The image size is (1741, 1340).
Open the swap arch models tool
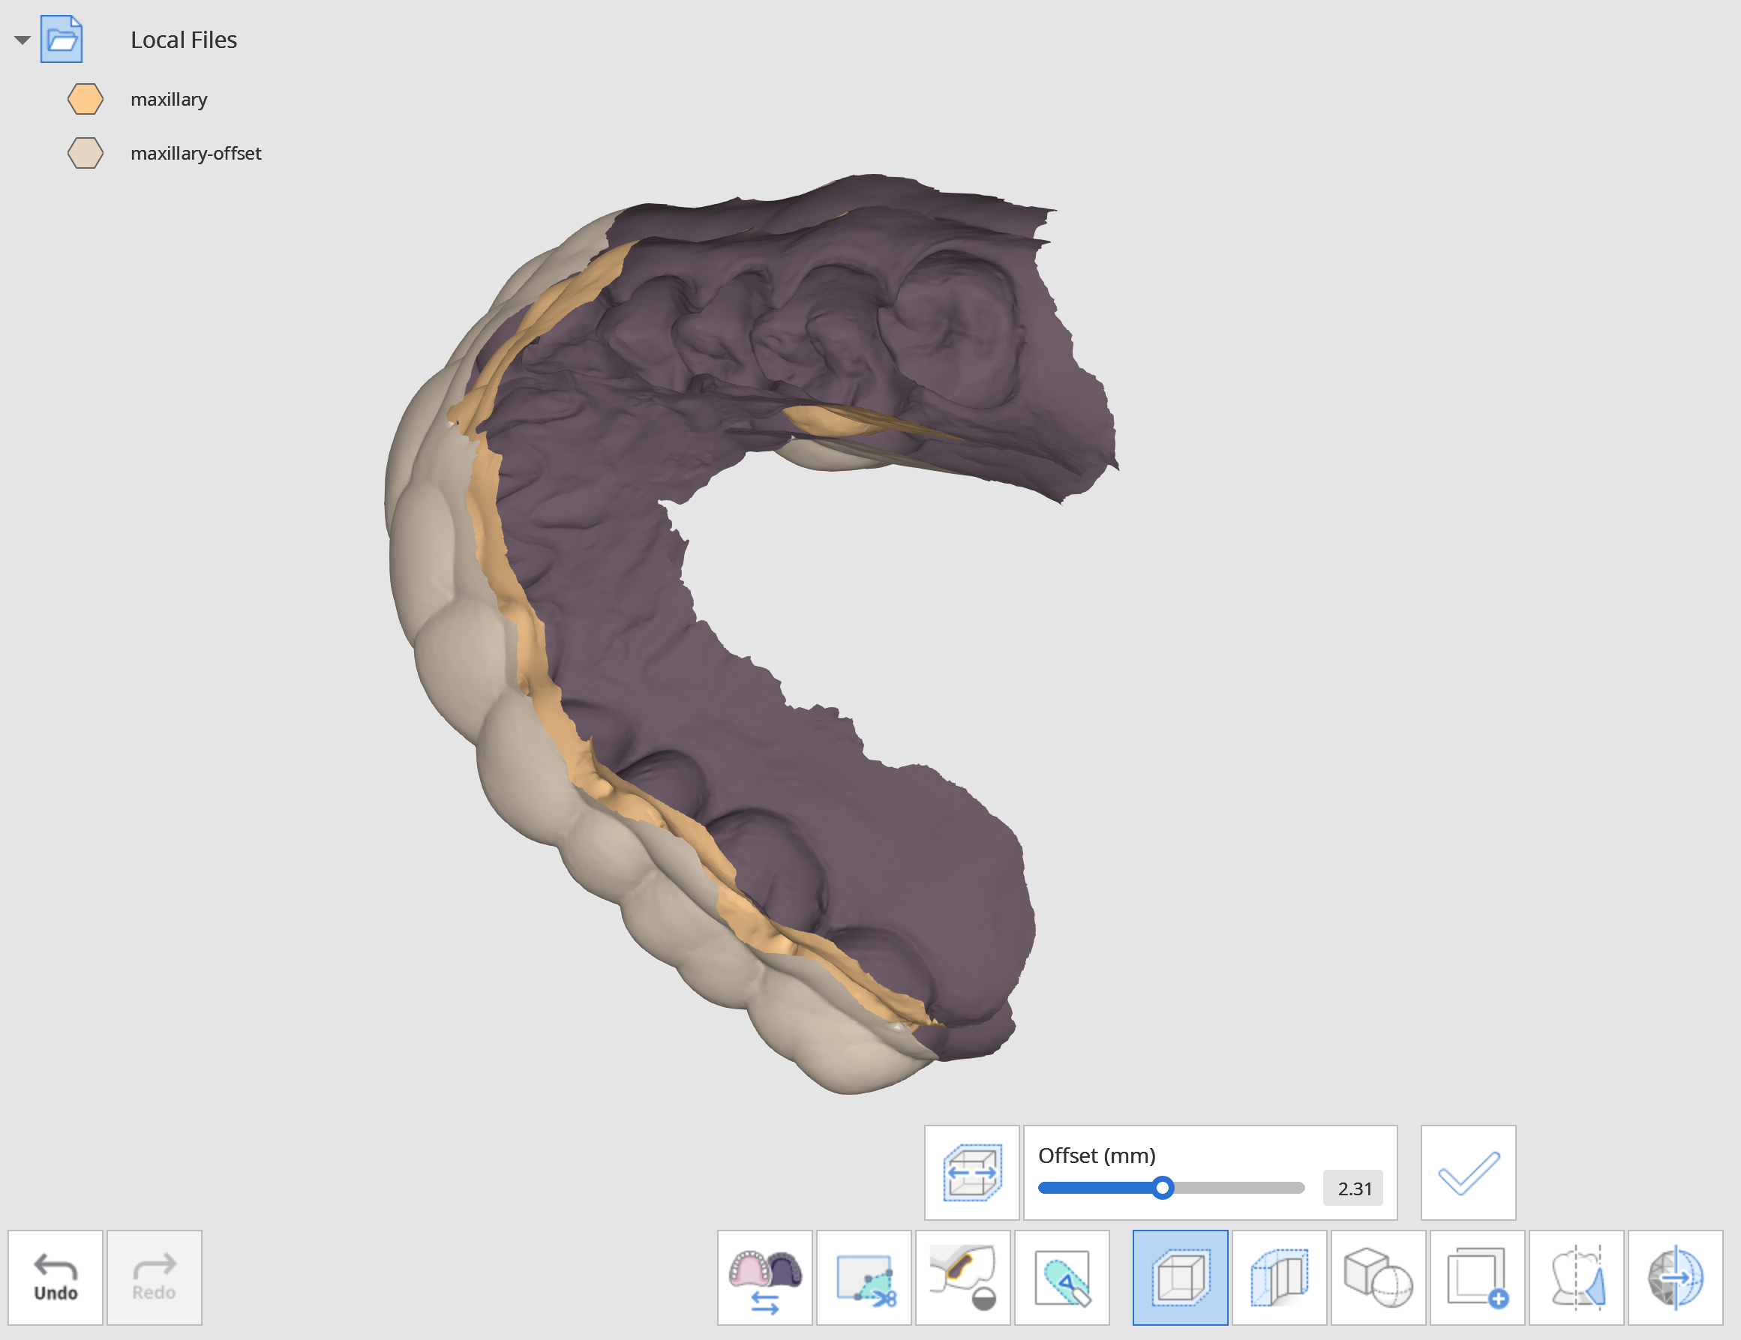765,1277
